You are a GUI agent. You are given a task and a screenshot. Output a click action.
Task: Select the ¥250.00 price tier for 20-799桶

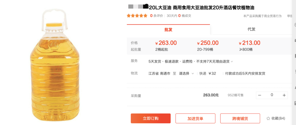208,46
